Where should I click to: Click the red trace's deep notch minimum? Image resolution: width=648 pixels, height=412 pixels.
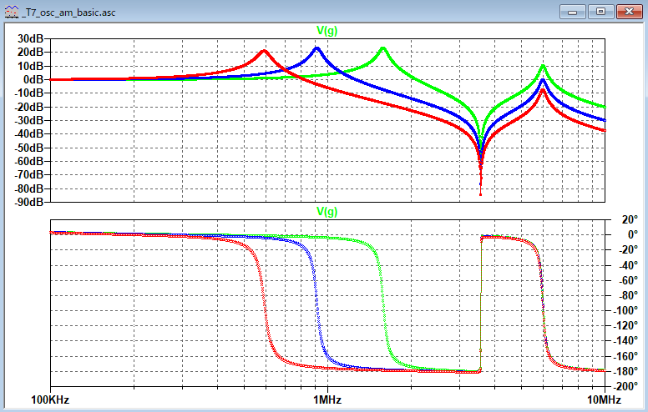pyautogui.click(x=481, y=193)
